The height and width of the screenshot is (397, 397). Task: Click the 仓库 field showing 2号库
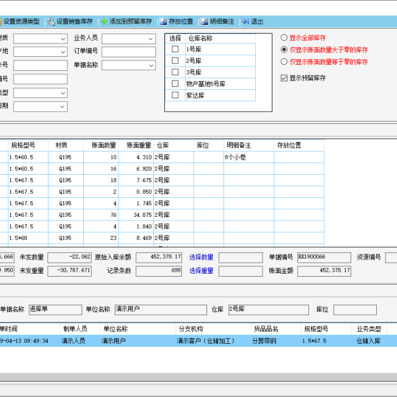click(269, 310)
